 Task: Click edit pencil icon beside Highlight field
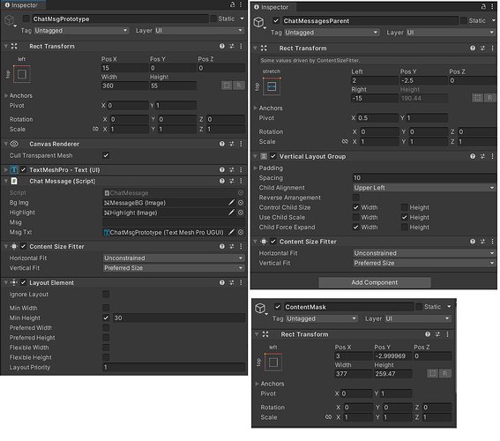(x=232, y=213)
